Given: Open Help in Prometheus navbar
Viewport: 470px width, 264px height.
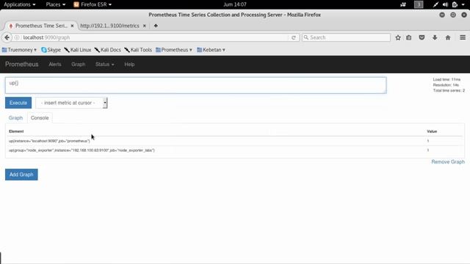Looking at the screenshot, I should [129, 65].
